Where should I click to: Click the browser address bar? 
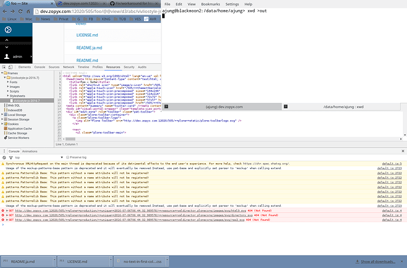coord(97,11)
